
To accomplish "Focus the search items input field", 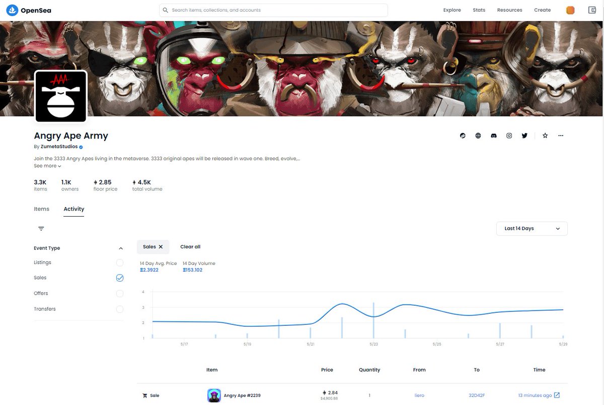I will (273, 10).
